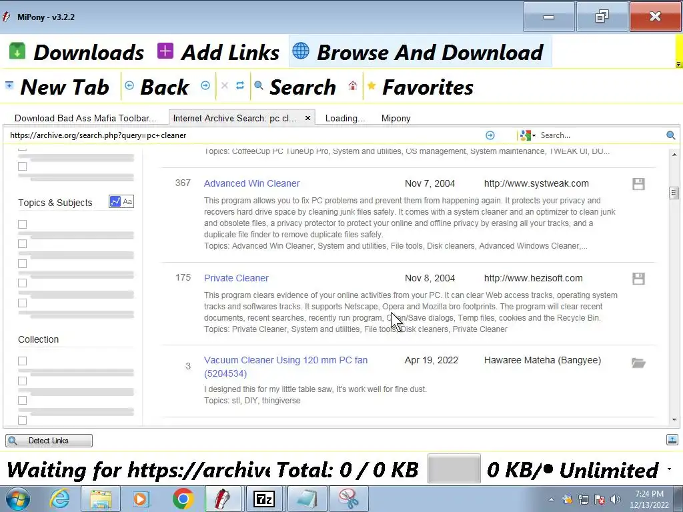Viewport: 683px width, 512px height.
Task: Open the Windows Start menu
Action: [17, 499]
